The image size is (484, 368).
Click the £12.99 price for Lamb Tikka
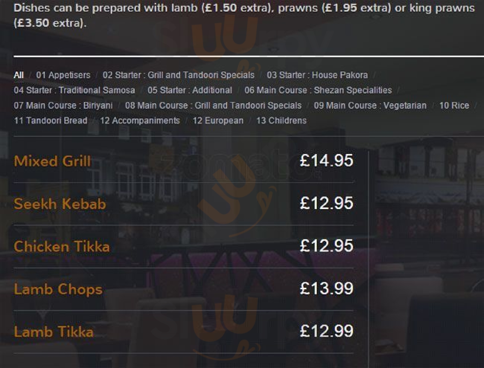coord(326,331)
